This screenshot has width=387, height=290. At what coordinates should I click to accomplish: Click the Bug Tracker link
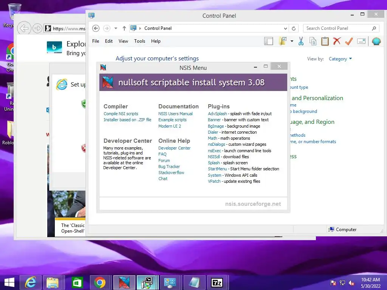point(169,167)
